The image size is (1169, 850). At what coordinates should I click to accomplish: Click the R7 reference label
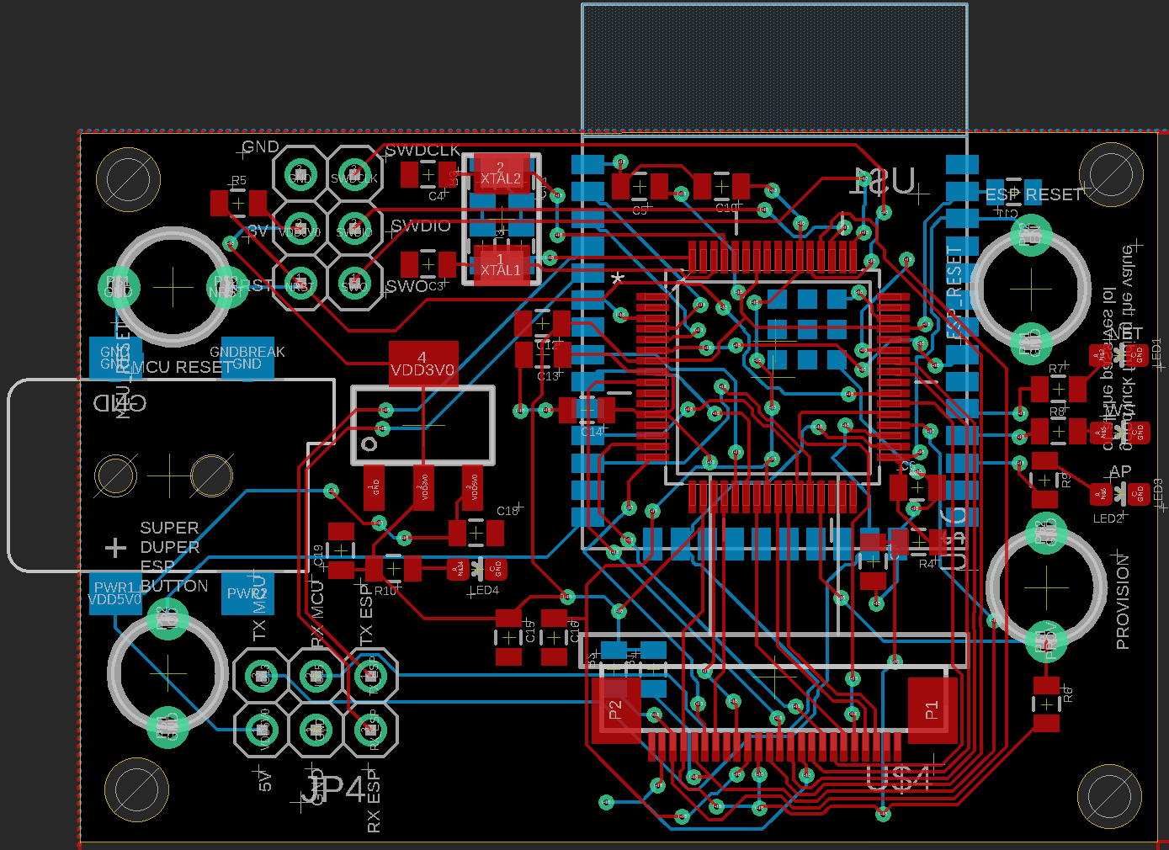(1056, 369)
